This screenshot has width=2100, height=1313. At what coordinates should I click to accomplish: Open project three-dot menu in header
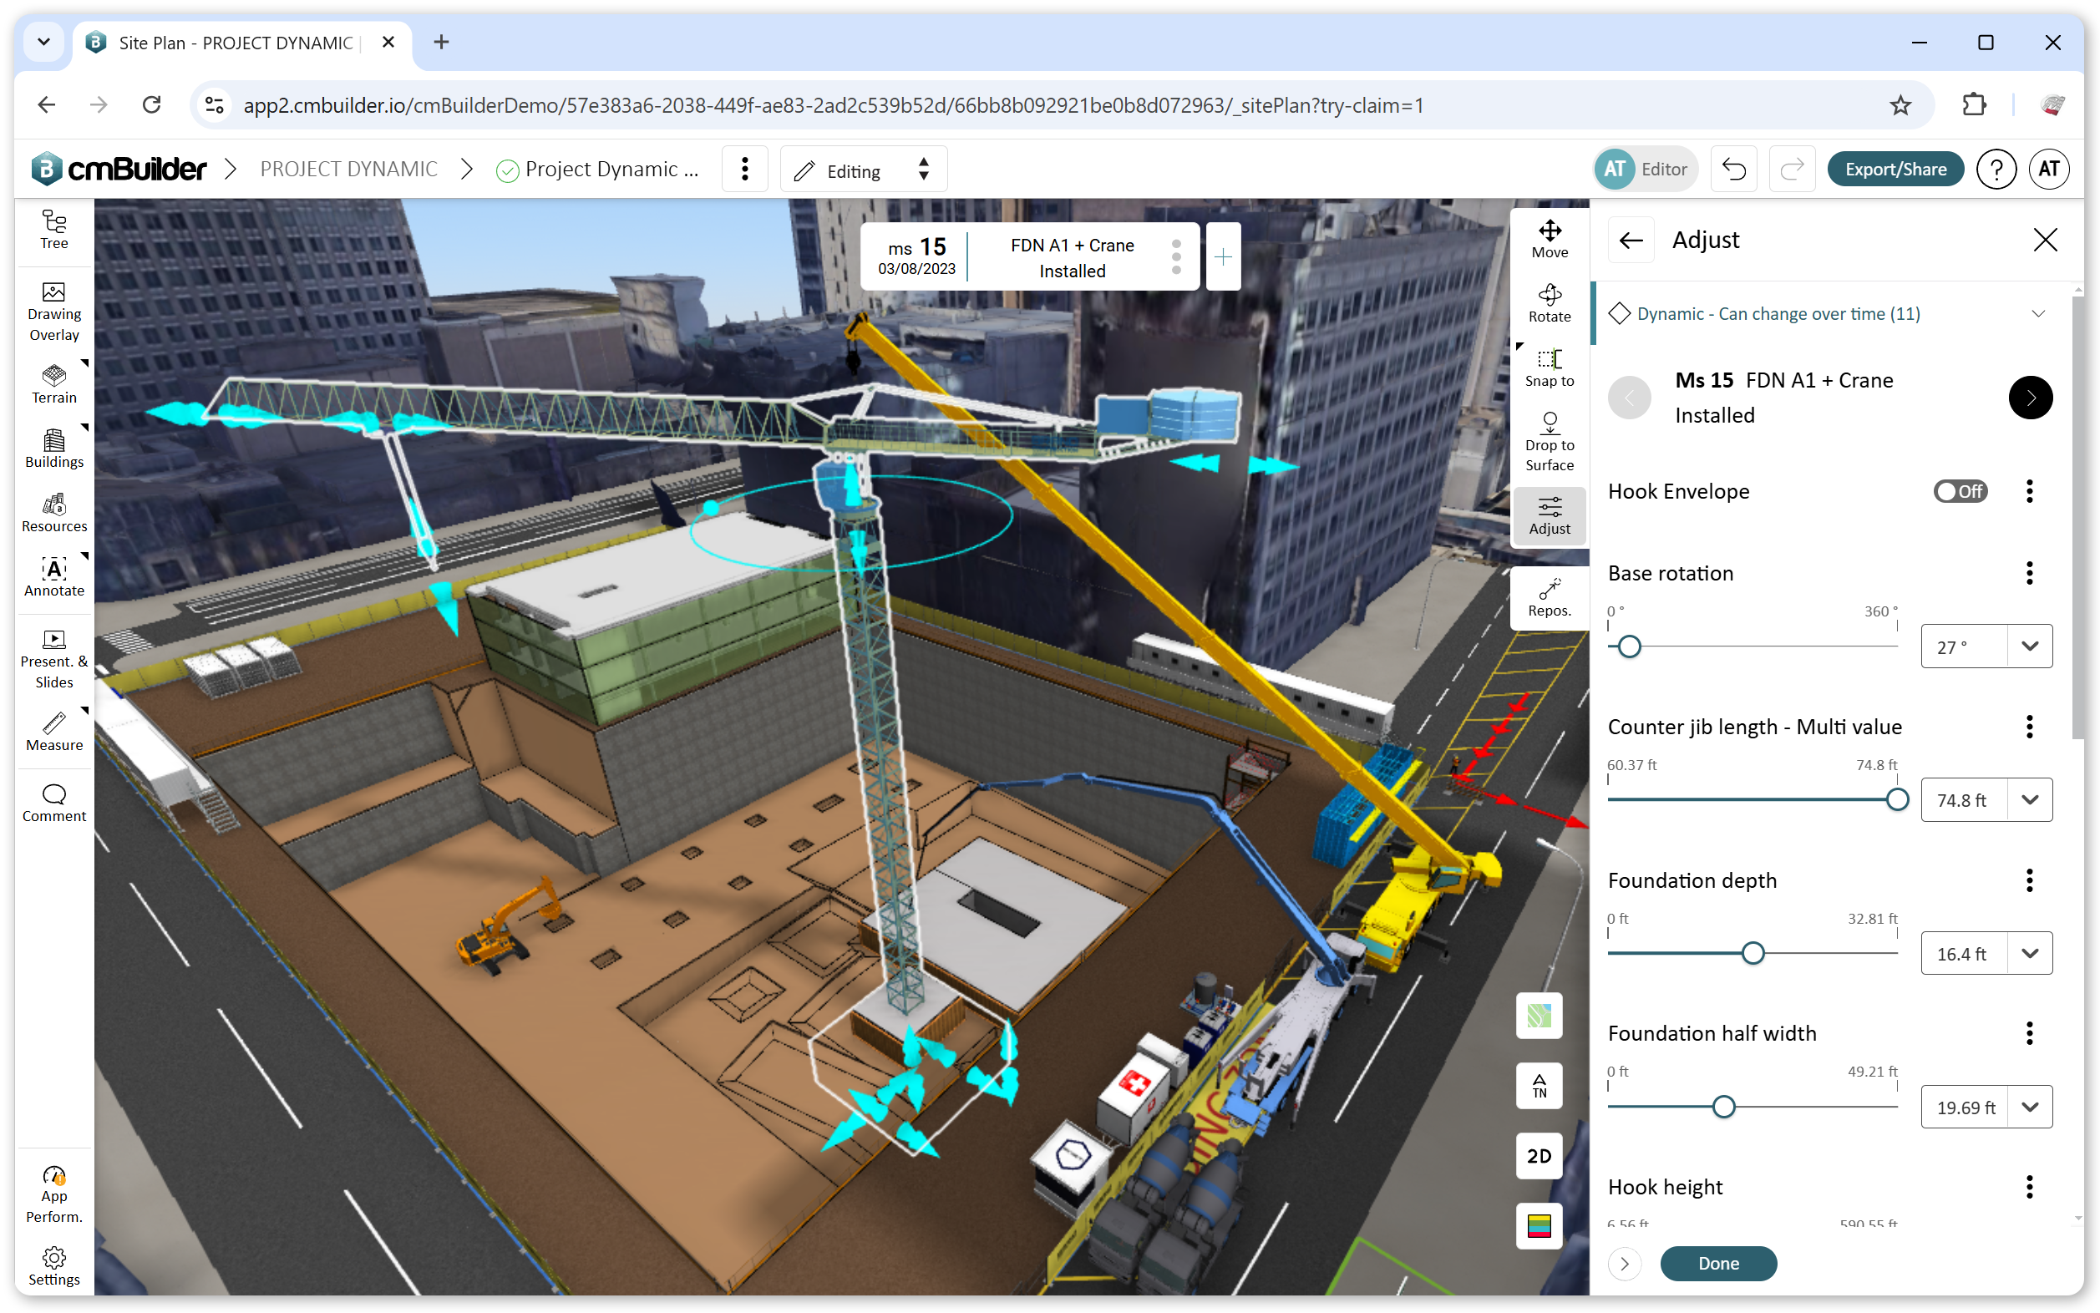pos(744,169)
